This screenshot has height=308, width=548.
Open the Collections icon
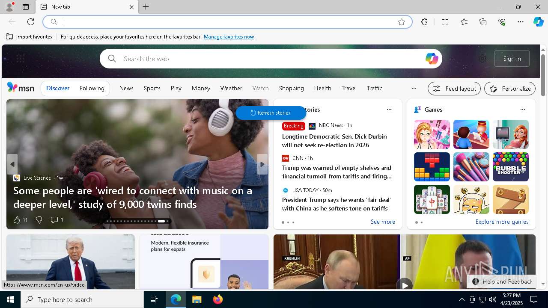pyautogui.click(x=483, y=22)
